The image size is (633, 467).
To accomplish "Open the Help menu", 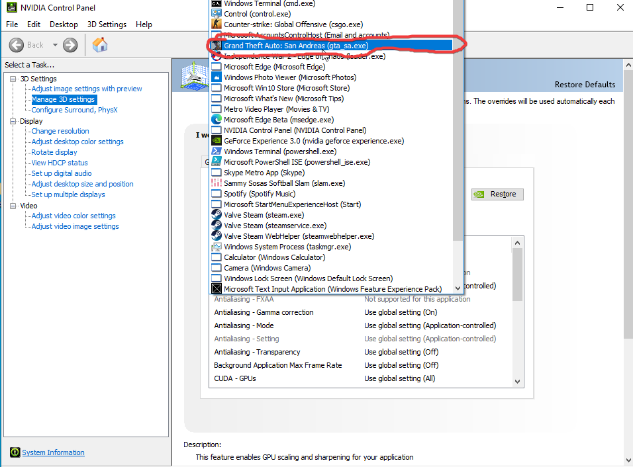I will [144, 24].
